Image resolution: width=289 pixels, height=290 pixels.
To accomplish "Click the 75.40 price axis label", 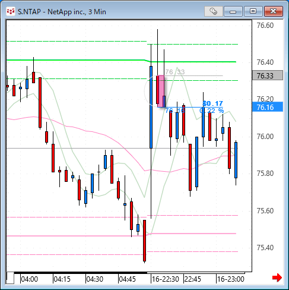I will click(x=265, y=248).
